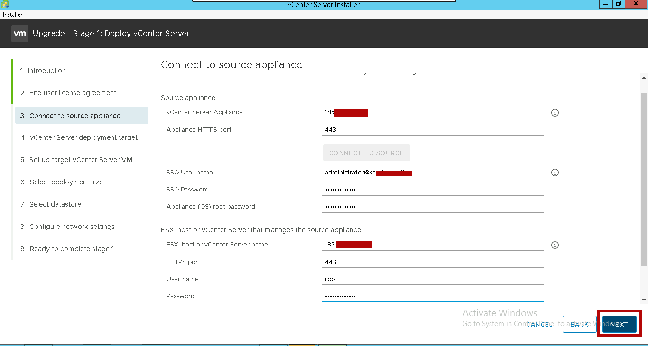Click the installer app icon in title bar
This screenshot has width=648, height=346.
[x=4, y=4]
